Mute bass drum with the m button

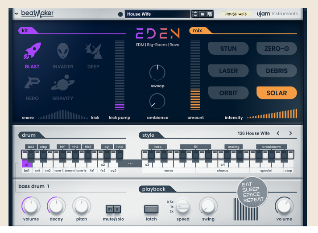pos(110,209)
